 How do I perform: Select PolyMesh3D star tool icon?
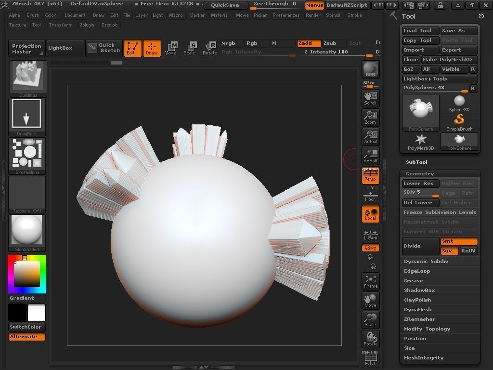421,142
